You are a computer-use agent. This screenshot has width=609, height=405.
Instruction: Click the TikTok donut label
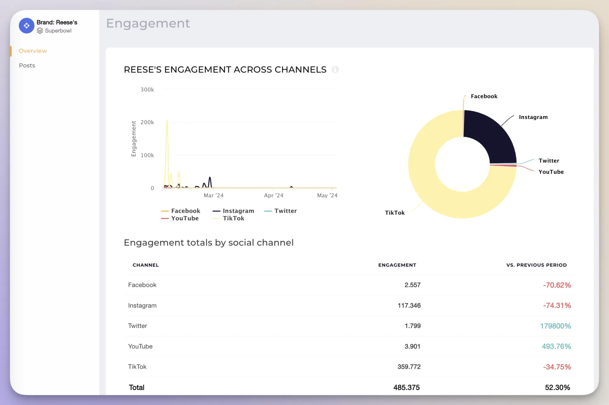click(395, 213)
